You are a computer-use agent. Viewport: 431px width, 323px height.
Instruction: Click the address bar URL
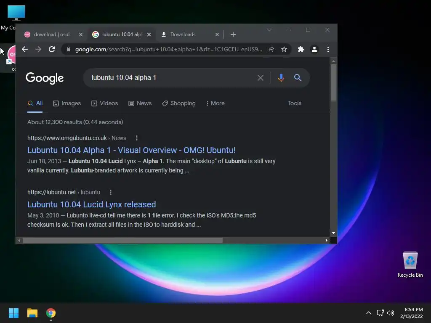point(168,50)
